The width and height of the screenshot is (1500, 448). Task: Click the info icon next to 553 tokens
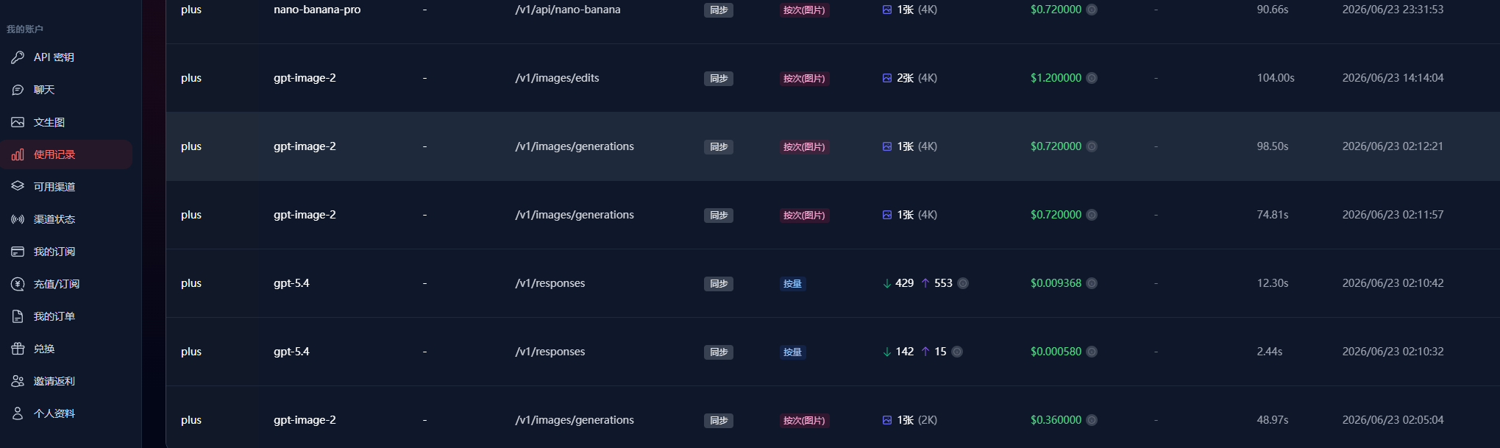coord(963,283)
